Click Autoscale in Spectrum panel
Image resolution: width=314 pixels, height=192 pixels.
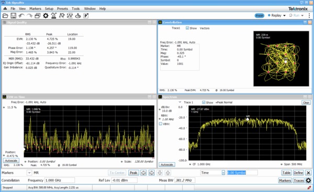point(167,165)
